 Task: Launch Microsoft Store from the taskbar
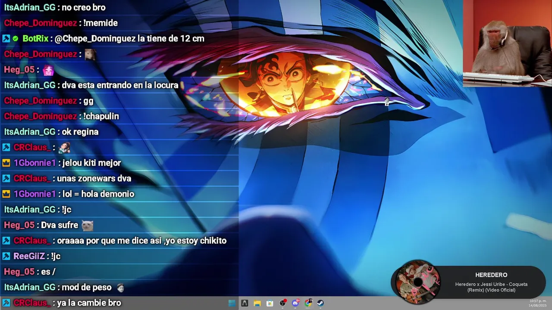pyautogui.click(x=270, y=303)
